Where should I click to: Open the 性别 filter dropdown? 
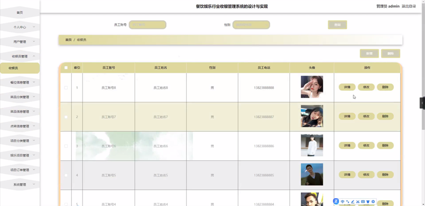click(x=251, y=25)
